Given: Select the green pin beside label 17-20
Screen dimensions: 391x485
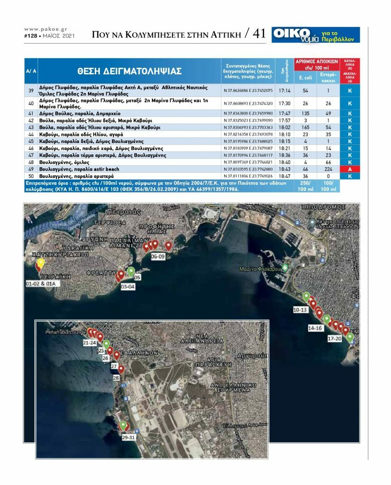Looking at the screenshot, I should click(x=350, y=337).
